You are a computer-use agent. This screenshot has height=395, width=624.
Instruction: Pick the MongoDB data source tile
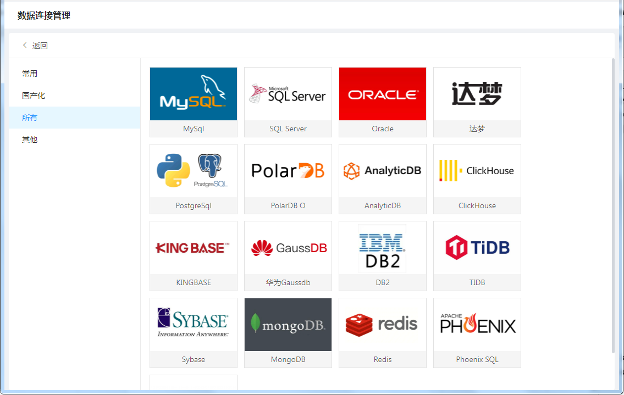pos(288,325)
